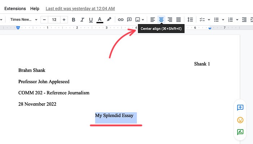Suggest edits using the side panel icon
The width and height of the screenshot is (253, 144).
click(x=240, y=132)
